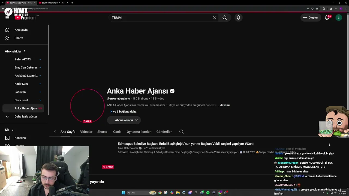Open the browser three-dot menu
Image resolution: width=349 pixels, height=196 pixels.
point(345,8)
